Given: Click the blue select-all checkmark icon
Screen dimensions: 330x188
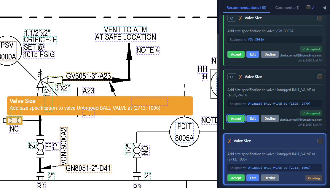Looking at the screenshot, I should [x=313, y=7].
